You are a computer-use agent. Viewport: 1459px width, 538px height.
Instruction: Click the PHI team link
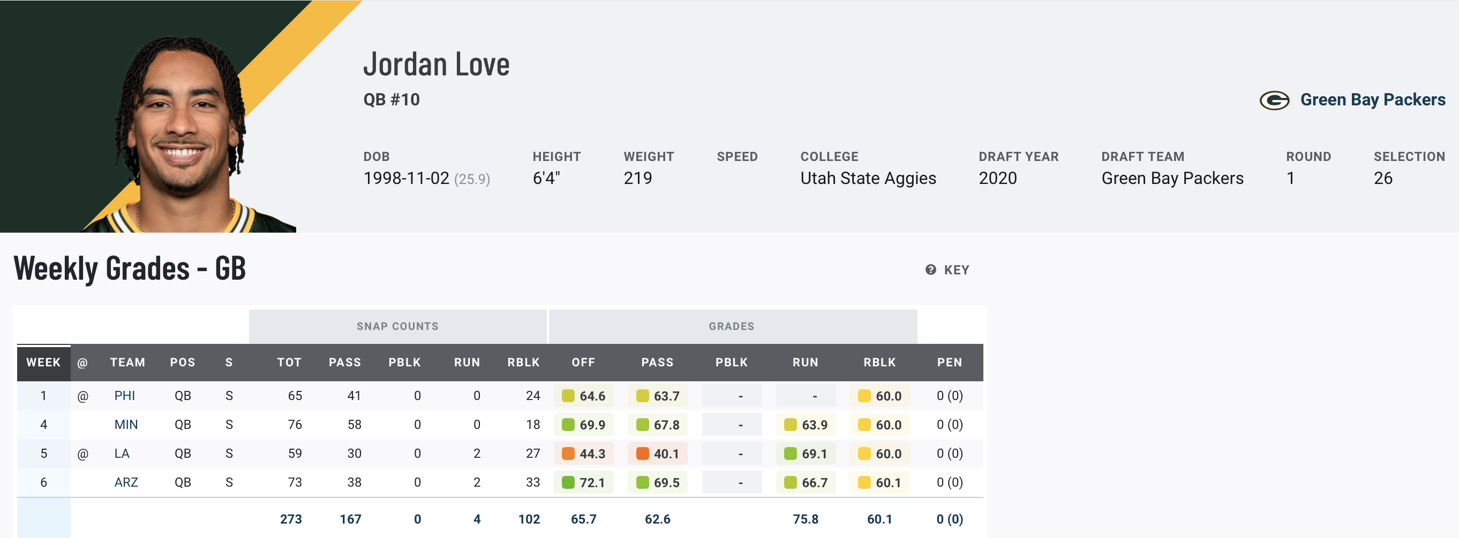[x=125, y=395]
